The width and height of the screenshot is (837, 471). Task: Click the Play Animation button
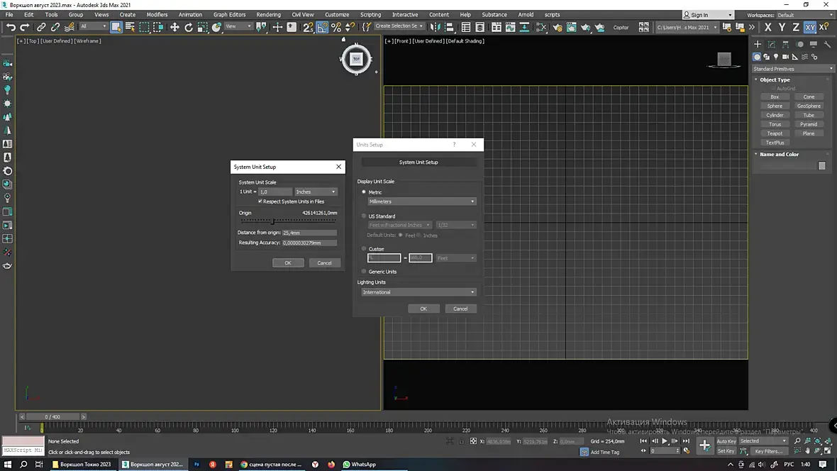665,441
